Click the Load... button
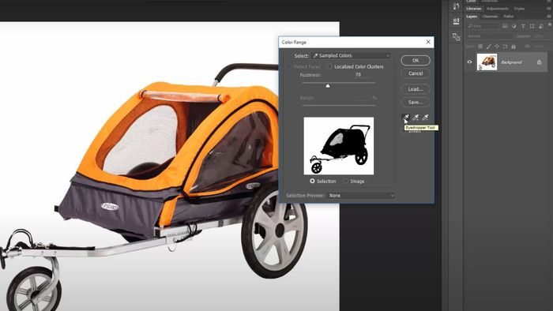Screen dimensions: 553x311 (416, 89)
